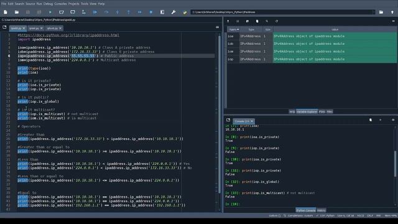Select the ioa variable row
This screenshot has width=398, height=224.
(x=312, y=36)
